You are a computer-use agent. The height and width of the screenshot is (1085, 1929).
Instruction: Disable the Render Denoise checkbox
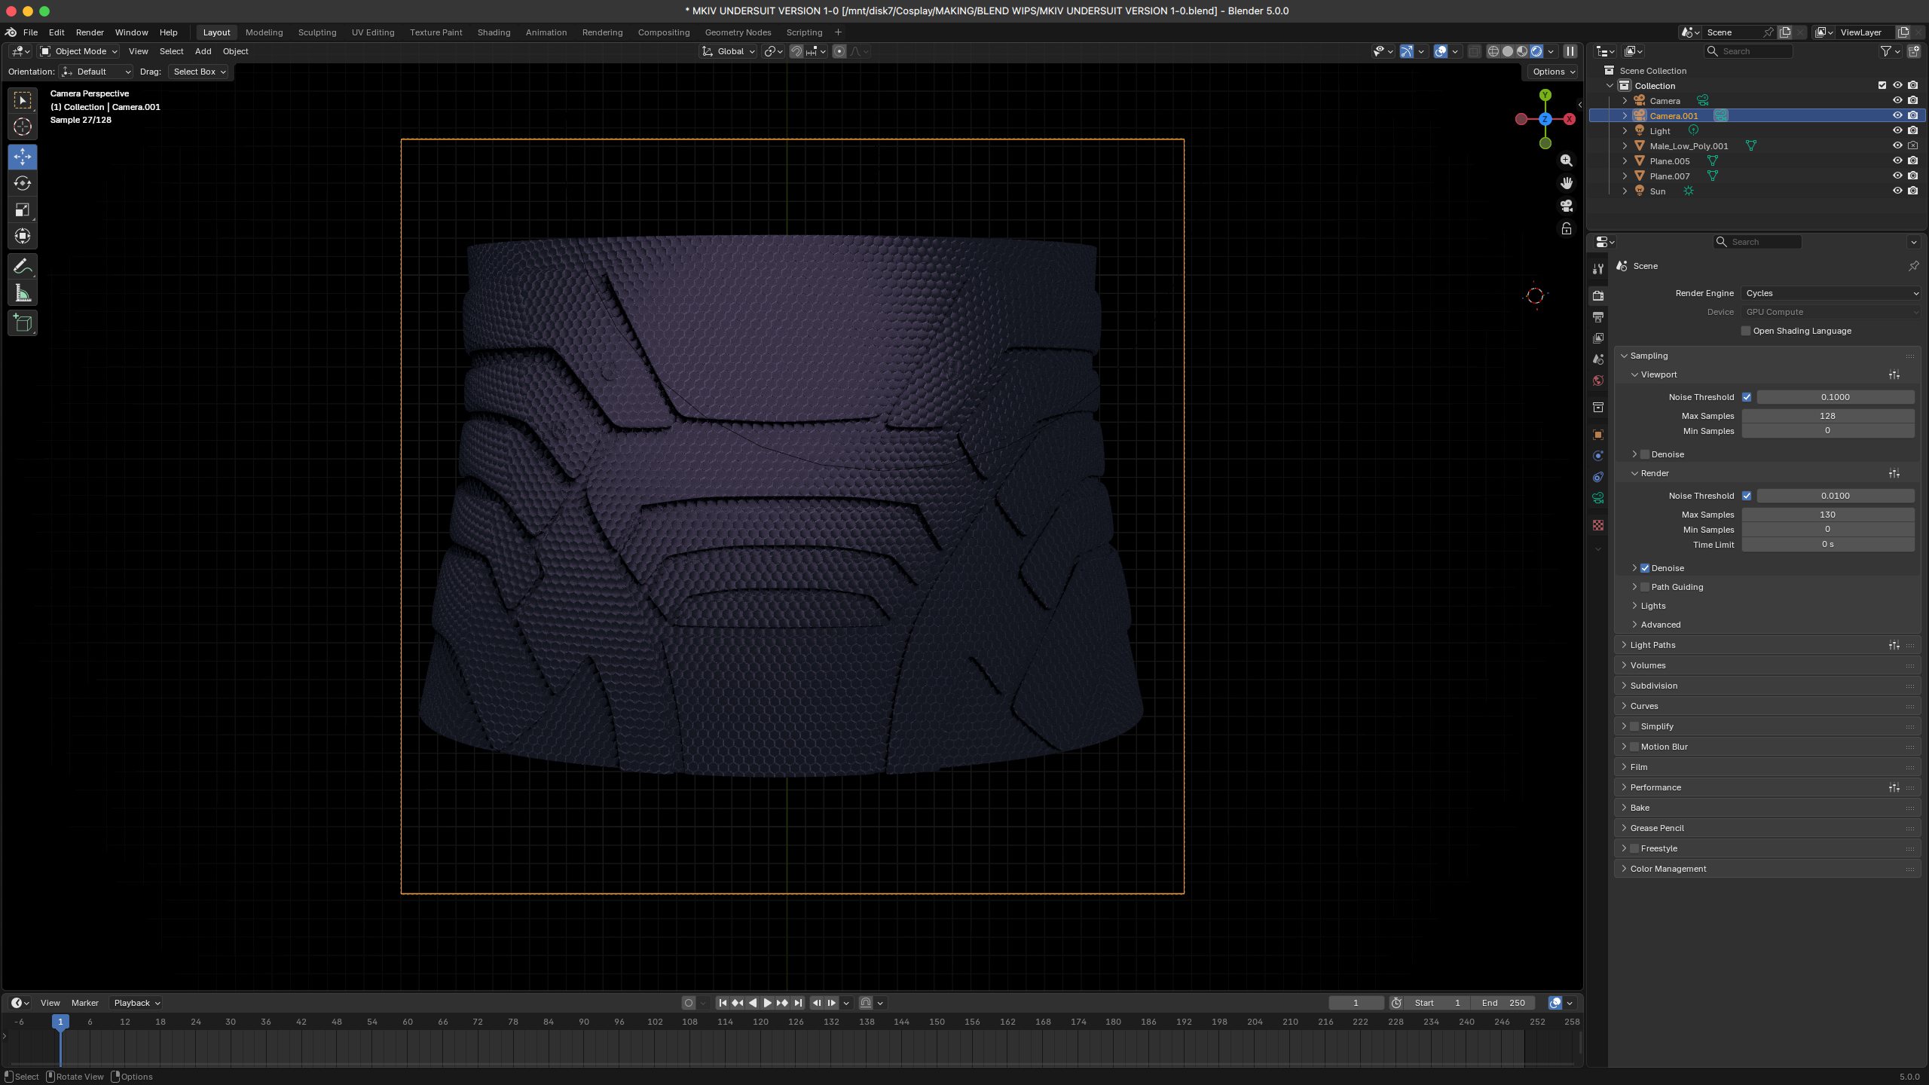pyautogui.click(x=1645, y=568)
